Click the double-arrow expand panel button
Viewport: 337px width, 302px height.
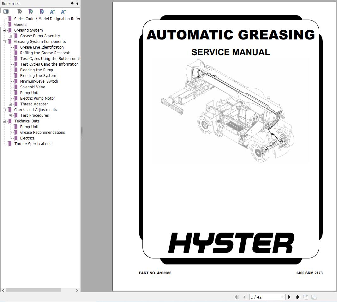pyautogui.click(x=72, y=3)
